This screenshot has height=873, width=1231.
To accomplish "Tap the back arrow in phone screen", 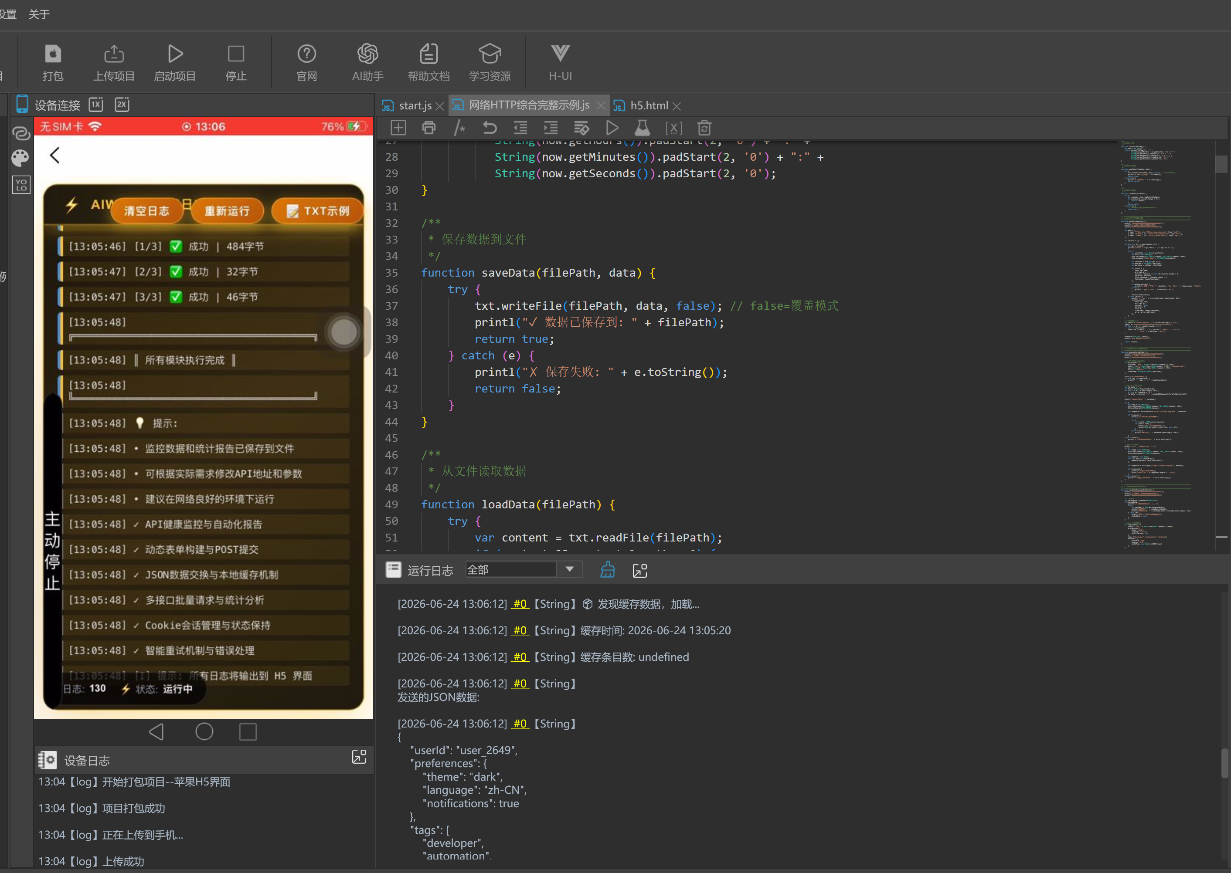I will click(x=54, y=156).
